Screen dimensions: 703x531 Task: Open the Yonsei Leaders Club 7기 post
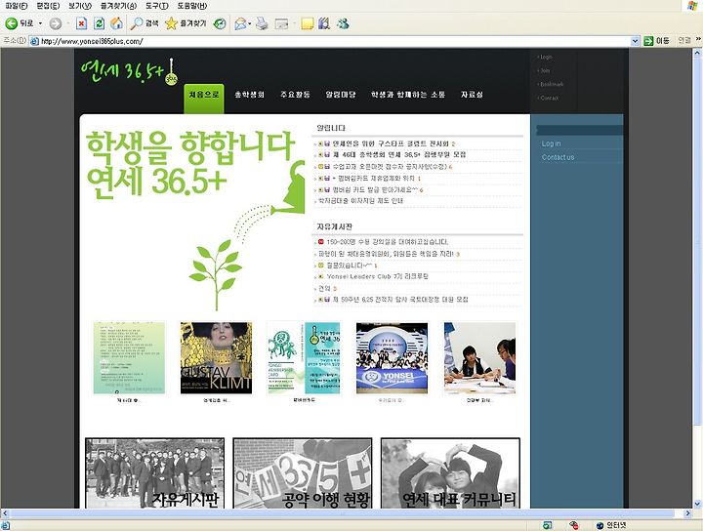click(378, 276)
